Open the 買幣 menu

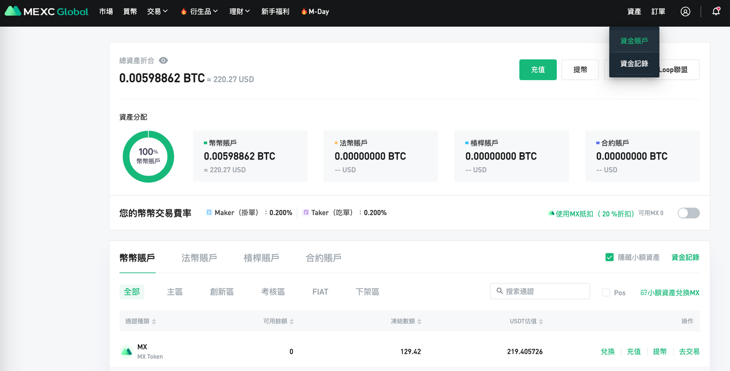130,11
